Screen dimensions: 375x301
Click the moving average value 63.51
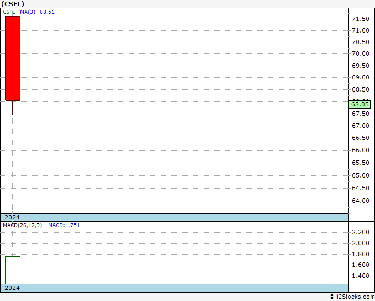tap(47, 12)
